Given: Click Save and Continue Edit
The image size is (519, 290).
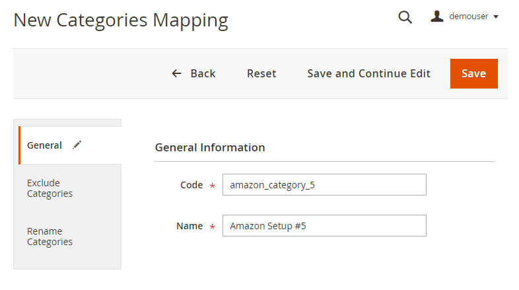Looking at the screenshot, I should point(368,73).
